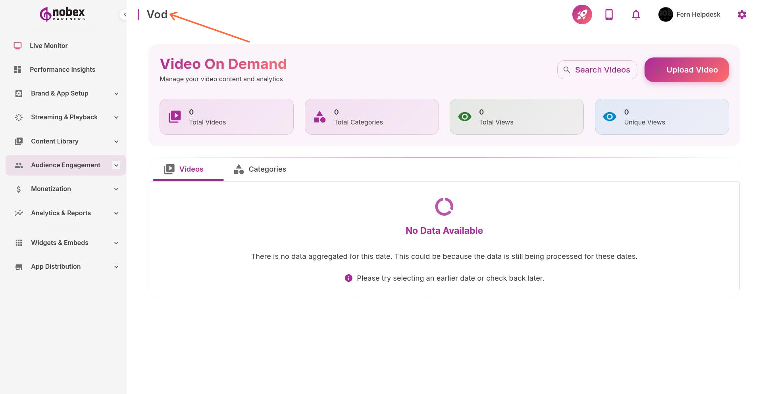Screen dimensions: 762x394
Task: Select the Videos tab
Action: pyautogui.click(x=187, y=169)
